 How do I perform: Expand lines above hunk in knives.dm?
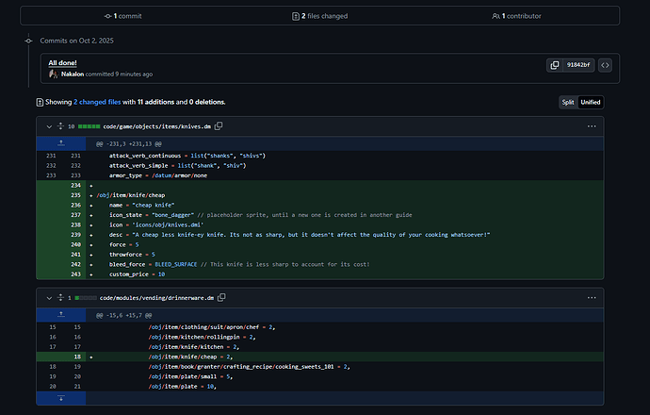[61, 143]
